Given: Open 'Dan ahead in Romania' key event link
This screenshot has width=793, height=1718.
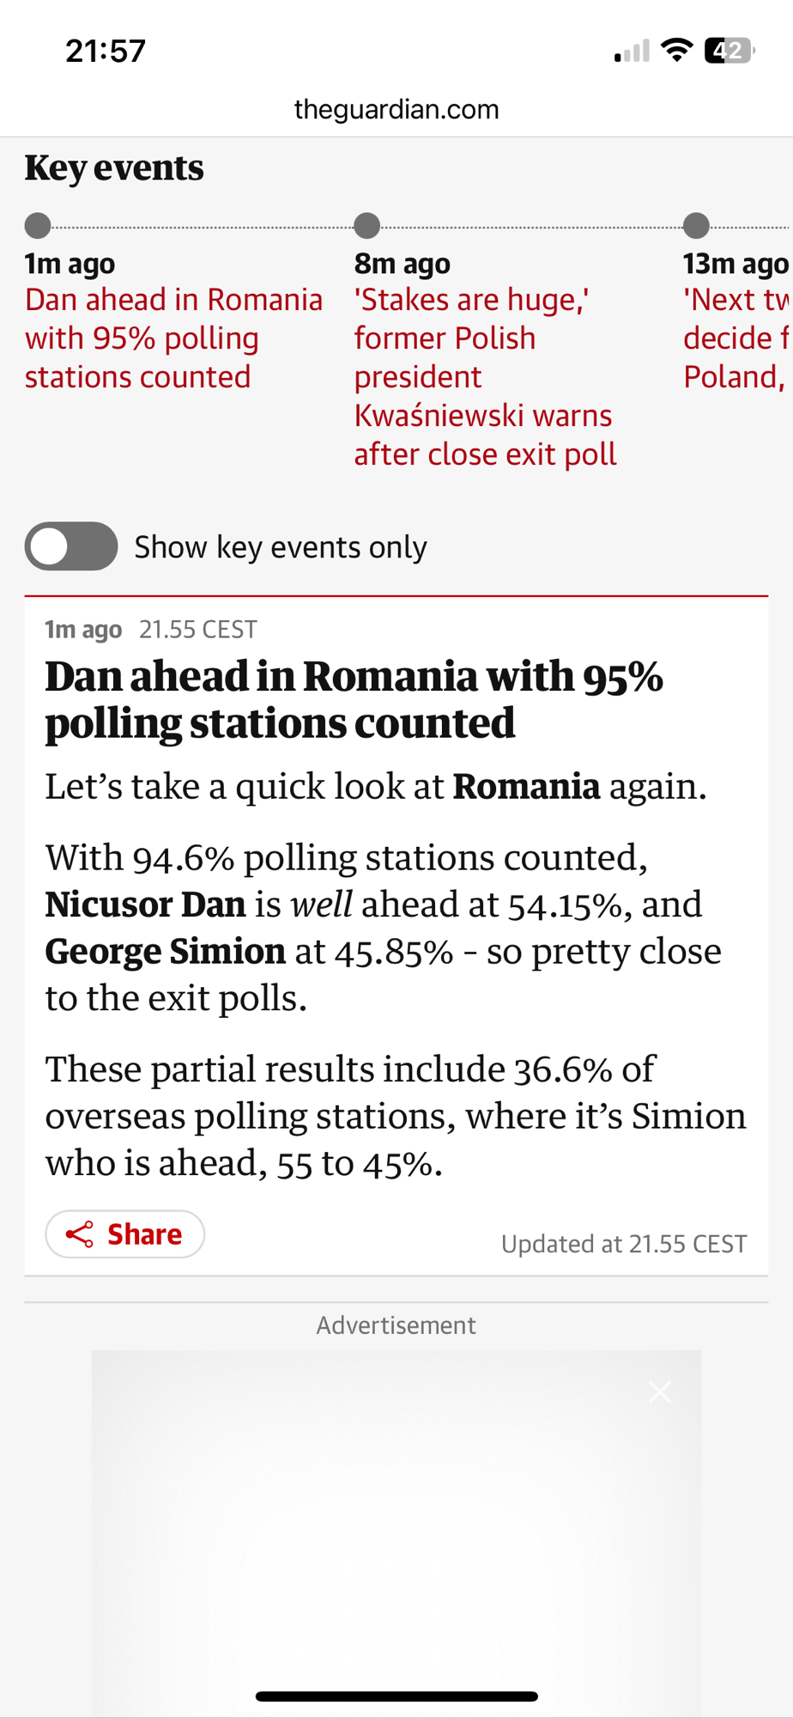Looking at the screenshot, I should (173, 338).
